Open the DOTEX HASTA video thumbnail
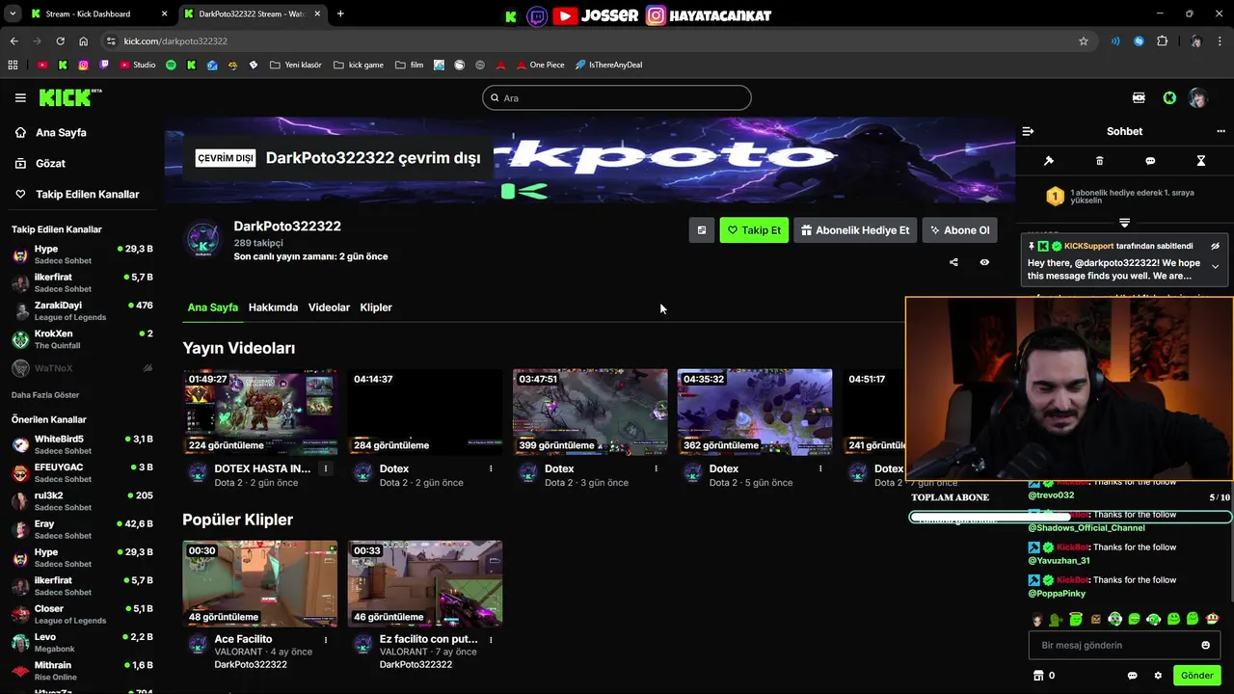 (260, 412)
